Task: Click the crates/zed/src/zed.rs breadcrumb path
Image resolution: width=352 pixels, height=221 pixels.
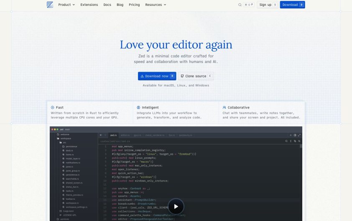Action: (115, 141)
